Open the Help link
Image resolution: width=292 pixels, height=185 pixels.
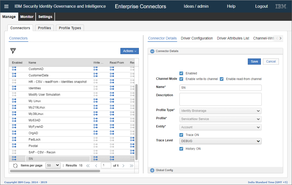[x=231, y=6]
